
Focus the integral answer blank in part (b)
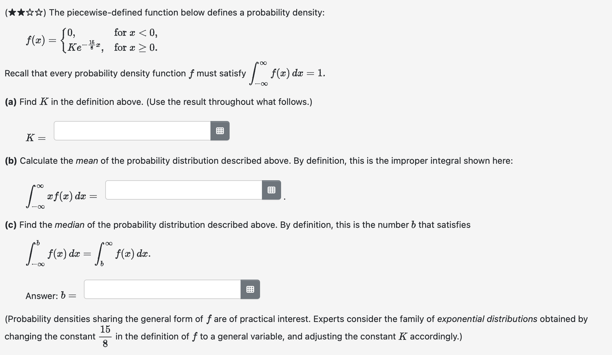pyautogui.click(x=183, y=190)
